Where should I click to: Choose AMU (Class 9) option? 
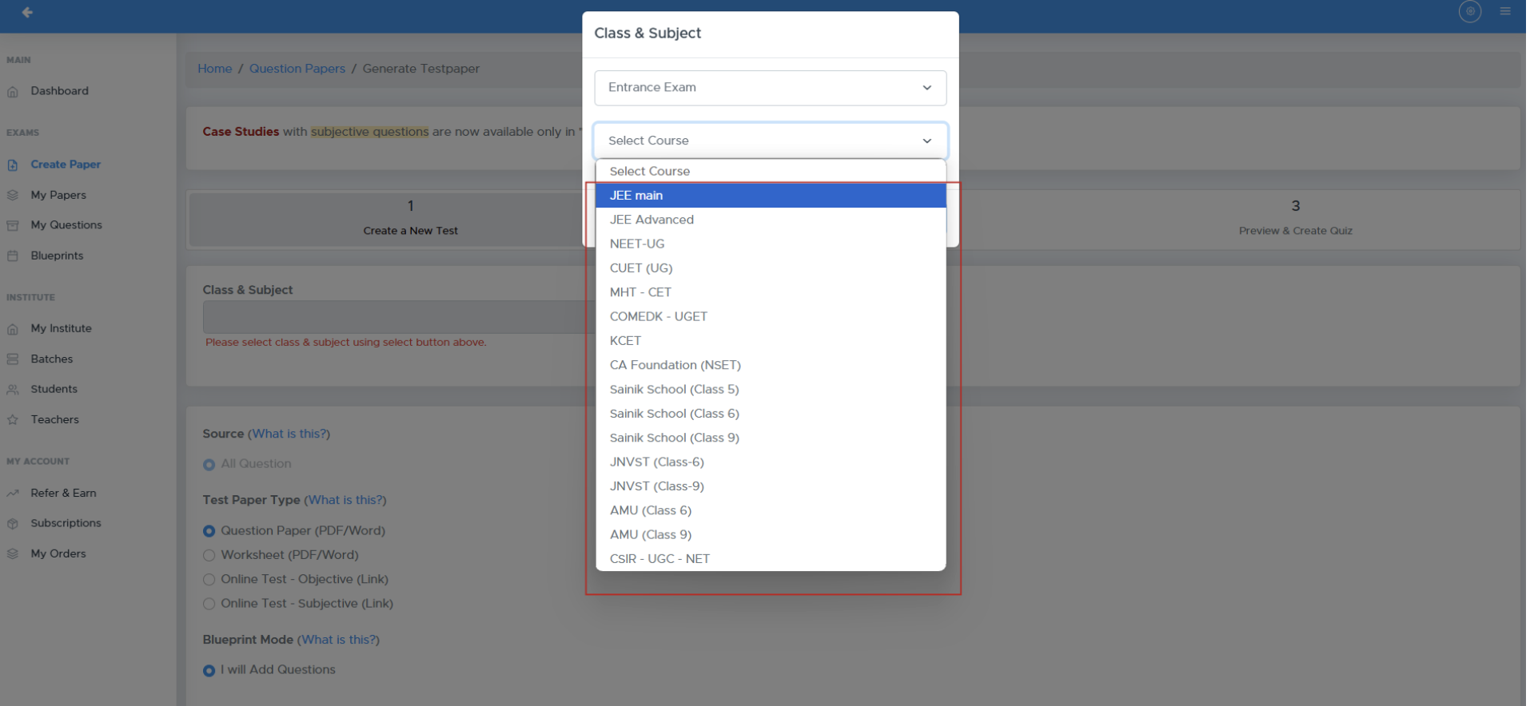coord(770,534)
